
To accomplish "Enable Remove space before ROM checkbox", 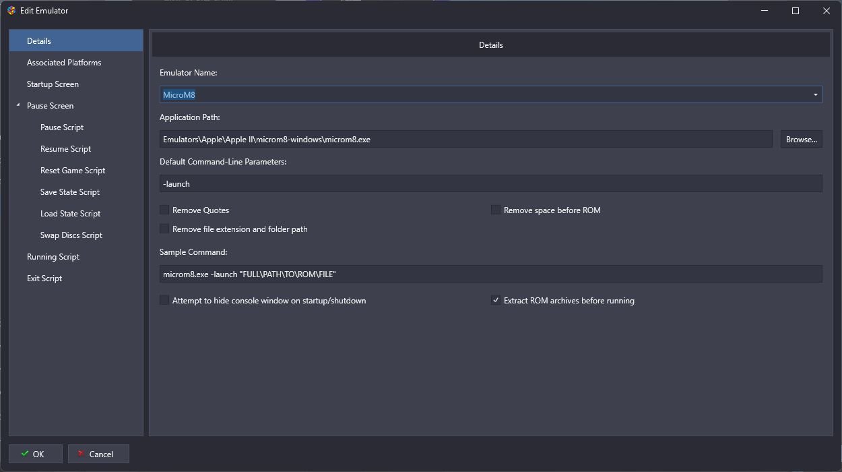I will [x=496, y=210].
